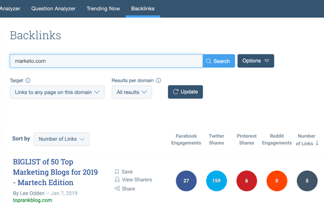Image resolution: width=324 pixels, height=208 pixels.
Task: Sort by Pinterest Shares column header
Action: 247,140
